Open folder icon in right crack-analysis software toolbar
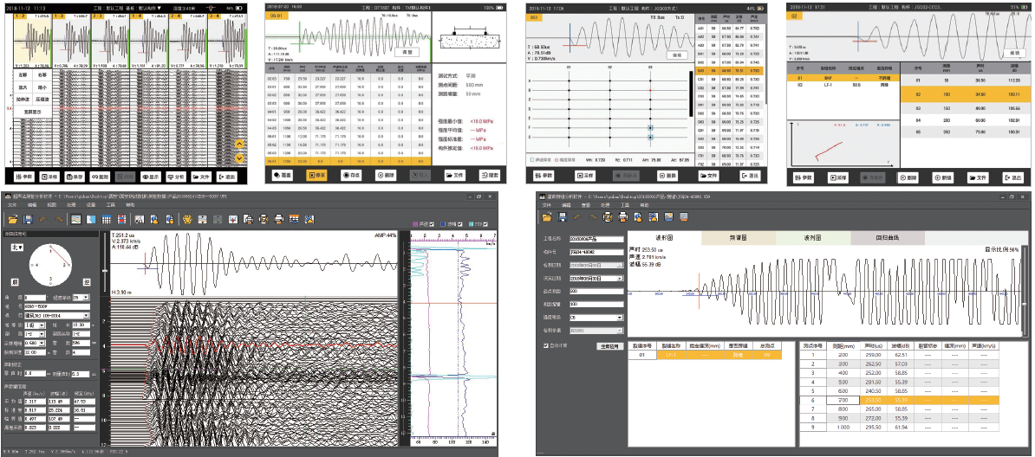1035x457 pixels. pos(547,217)
